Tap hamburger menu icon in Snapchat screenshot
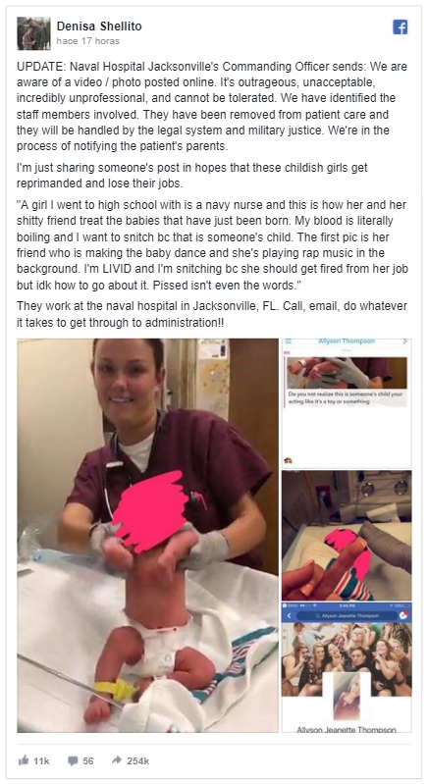This screenshot has width=428, height=784. [288, 342]
